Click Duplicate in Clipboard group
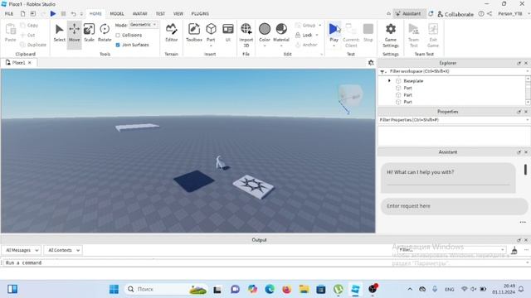Screen dimensions: 531x298 tap(33, 45)
